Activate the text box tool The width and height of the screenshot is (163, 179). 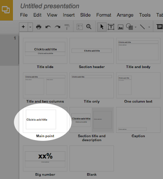(x=111, y=27)
